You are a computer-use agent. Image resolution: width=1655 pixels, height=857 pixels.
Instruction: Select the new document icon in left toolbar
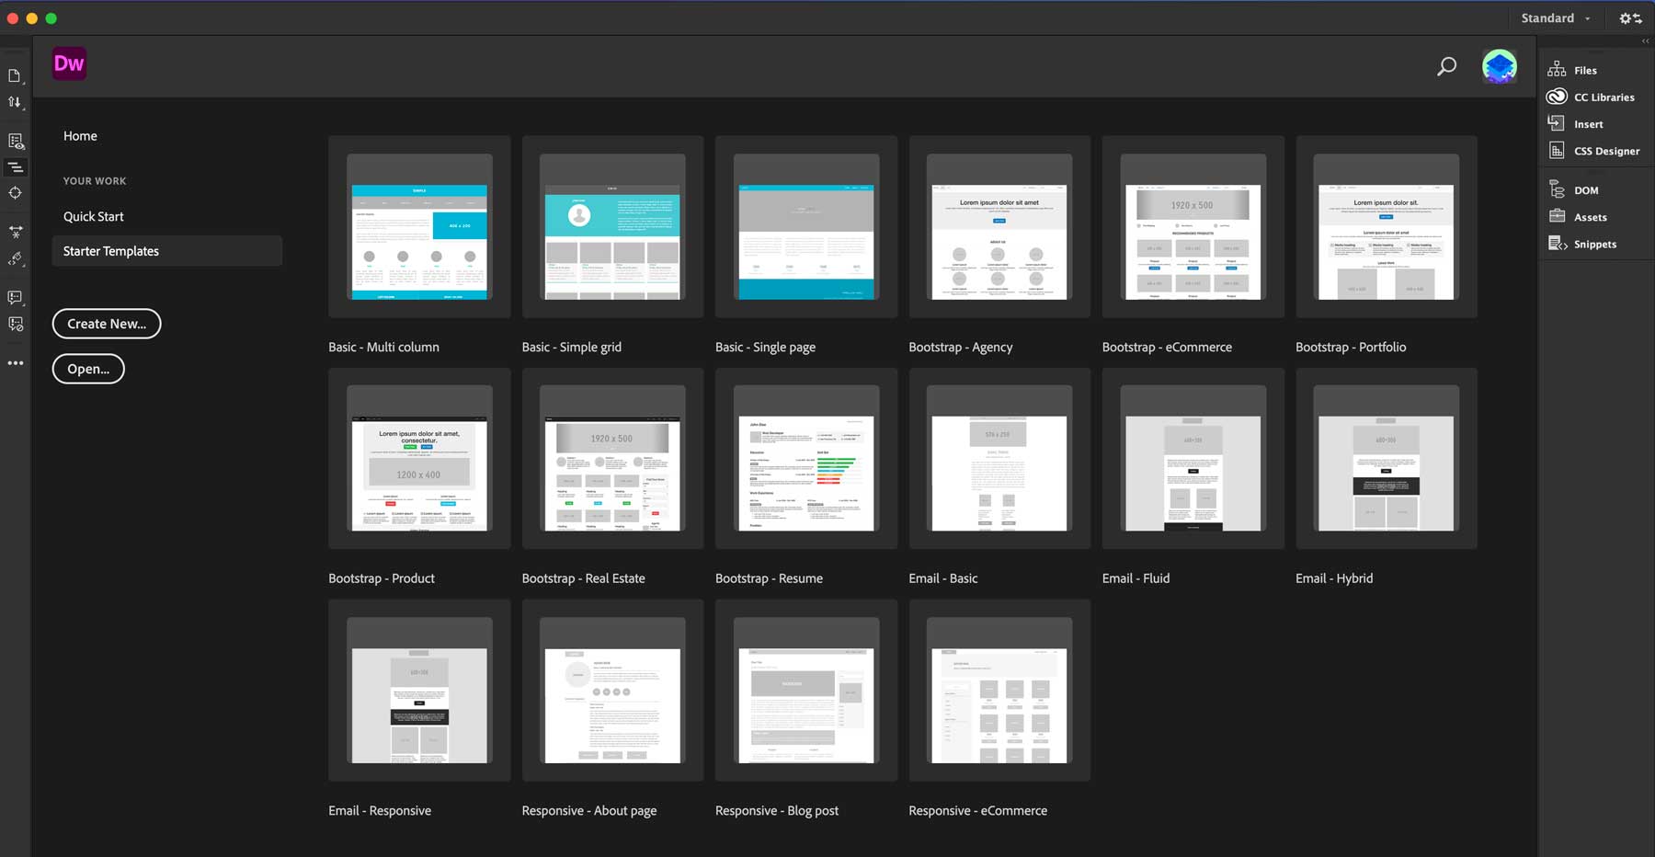pyautogui.click(x=15, y=75)
